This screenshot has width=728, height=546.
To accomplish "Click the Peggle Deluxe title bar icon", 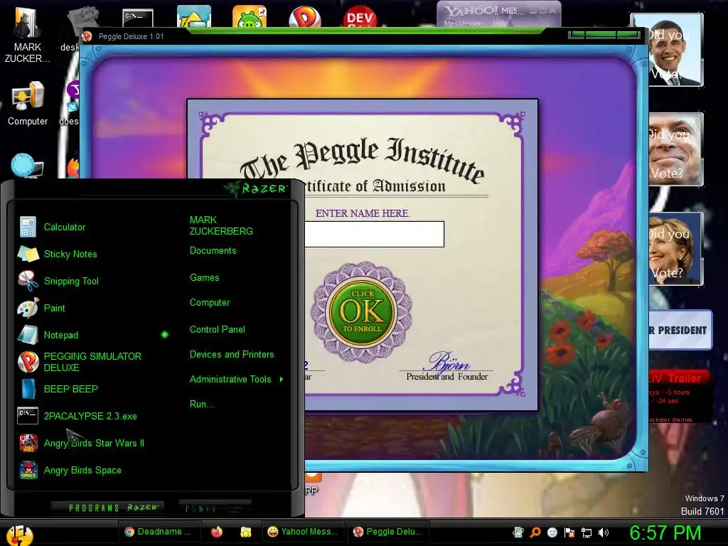I will pos(87,36).
